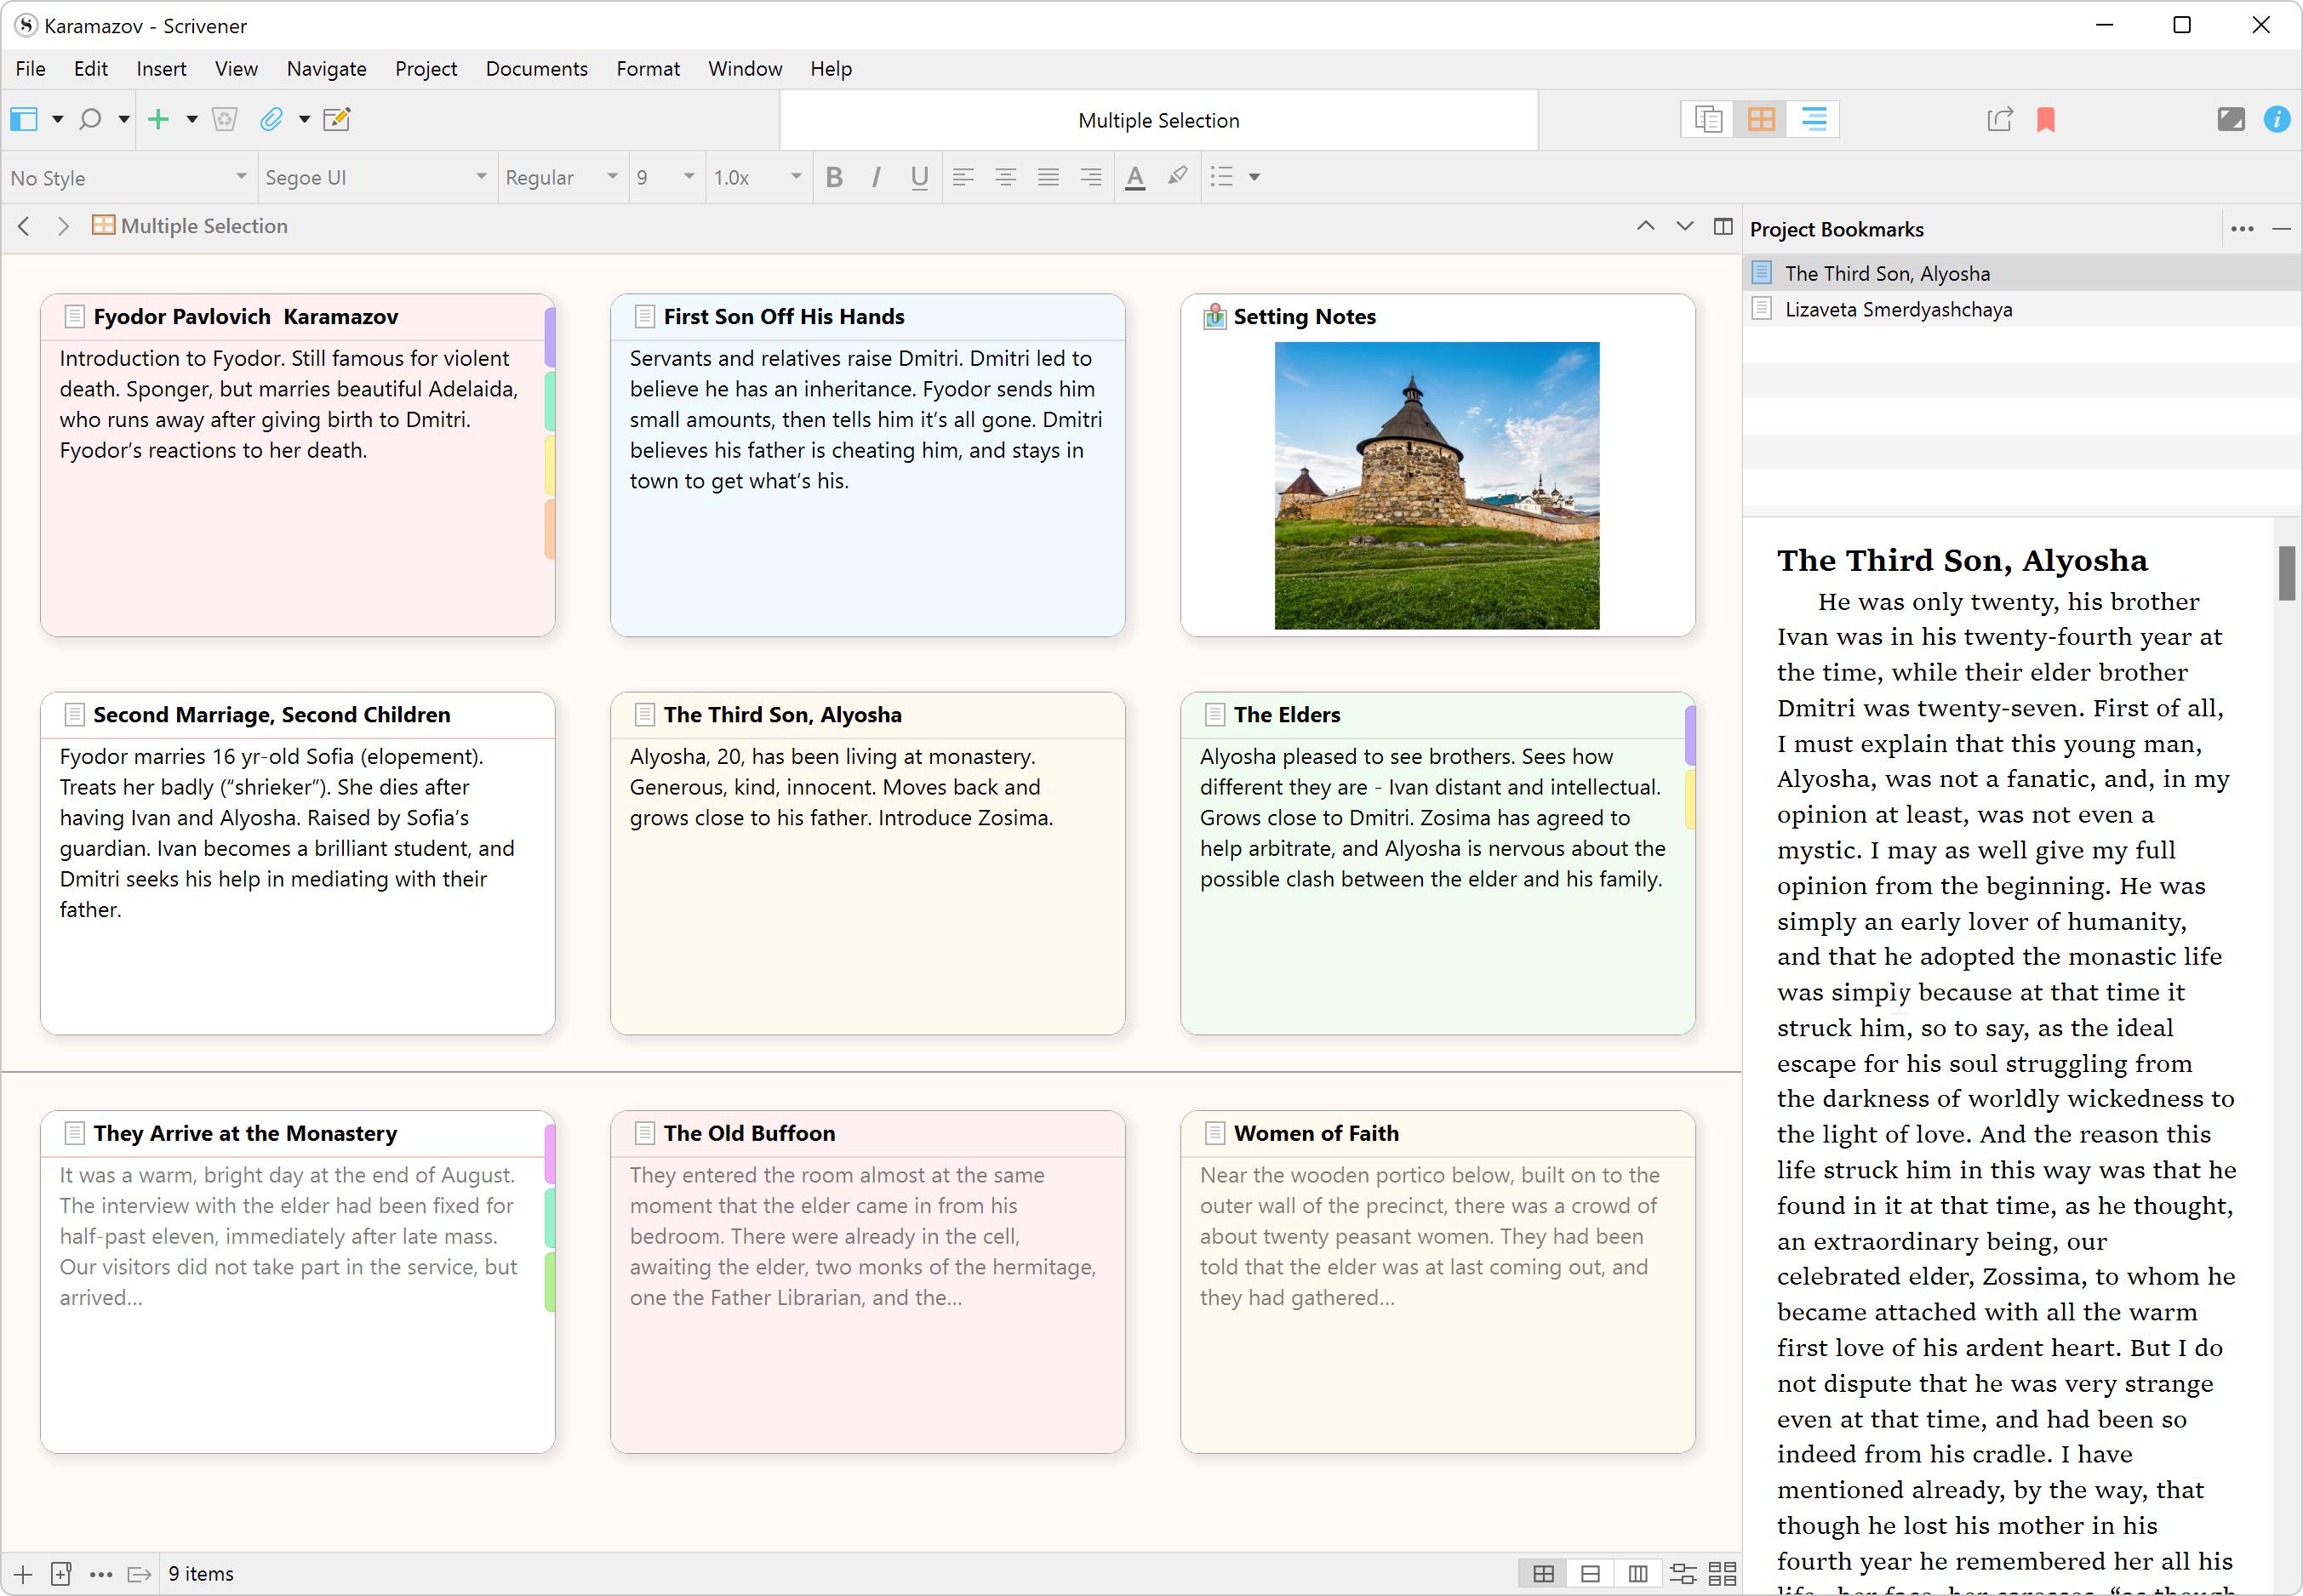Open the Documents menu
Screen dimensions: 2303x1596
(537, 68)
